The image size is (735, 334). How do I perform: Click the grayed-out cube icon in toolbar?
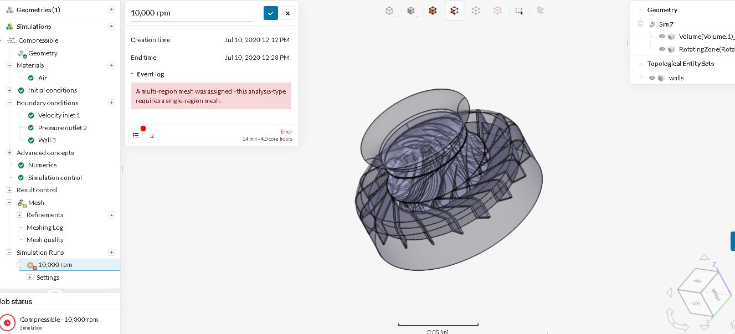click(x=541, y=10)
